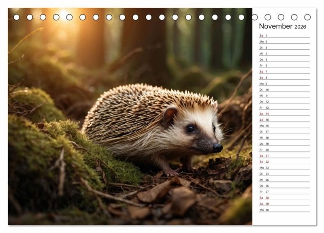This screenshot has height=233, width=324.
Task: Select the Sa 7 date row
Action: [284, 72]
